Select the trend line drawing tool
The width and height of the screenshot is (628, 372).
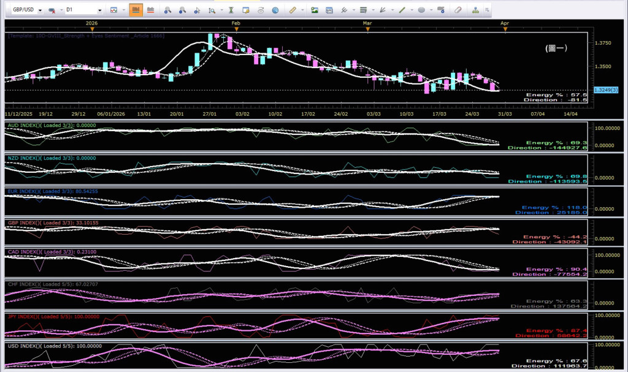[402, 10]
